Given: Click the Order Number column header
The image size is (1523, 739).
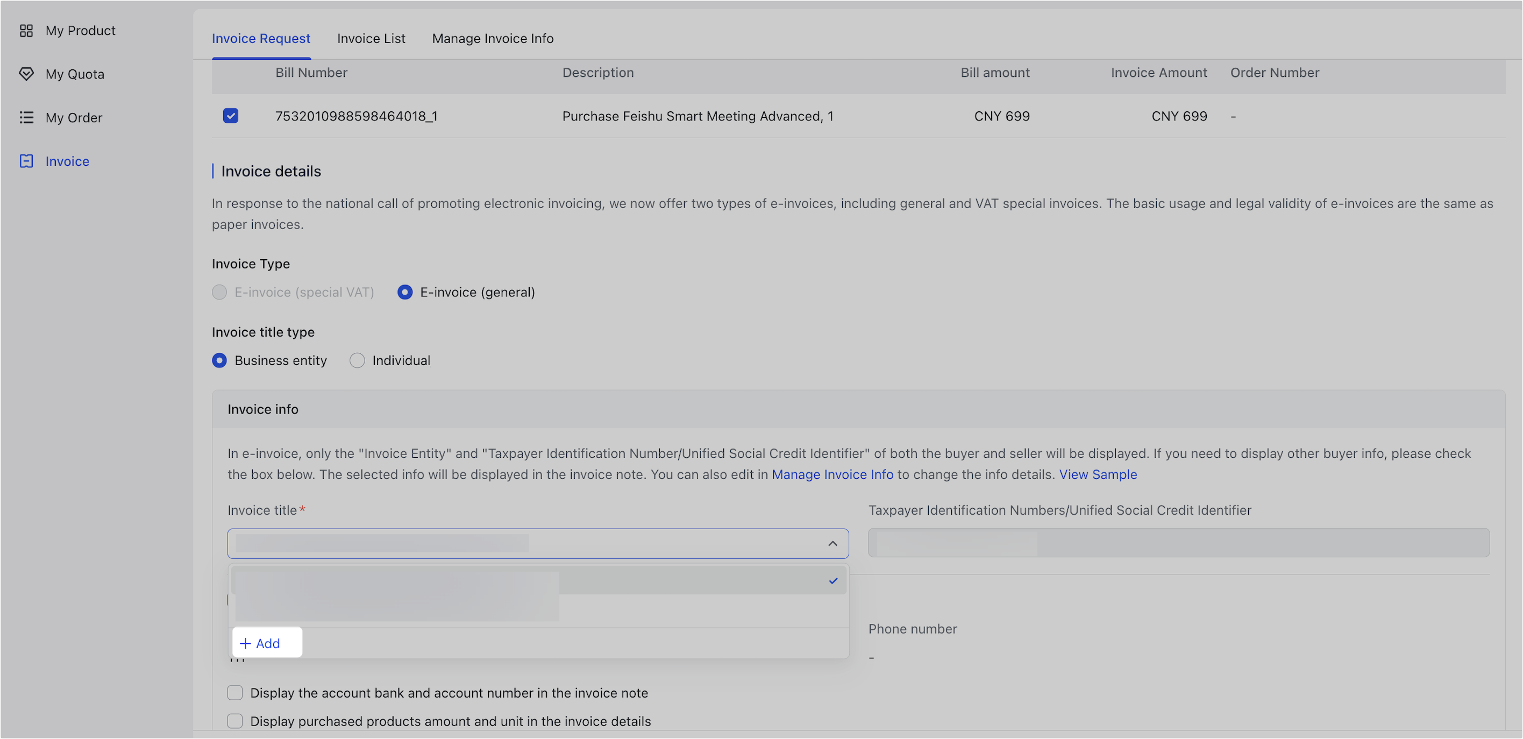Looking at the screenshot, I should (x=1275, y=73).
